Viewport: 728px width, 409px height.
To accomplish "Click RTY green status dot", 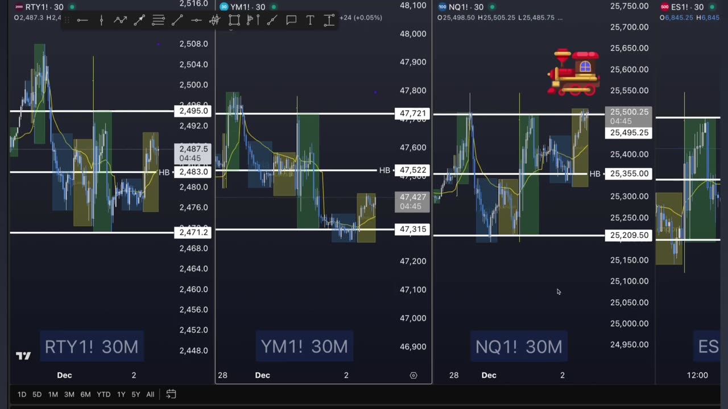I will point(72,7).
